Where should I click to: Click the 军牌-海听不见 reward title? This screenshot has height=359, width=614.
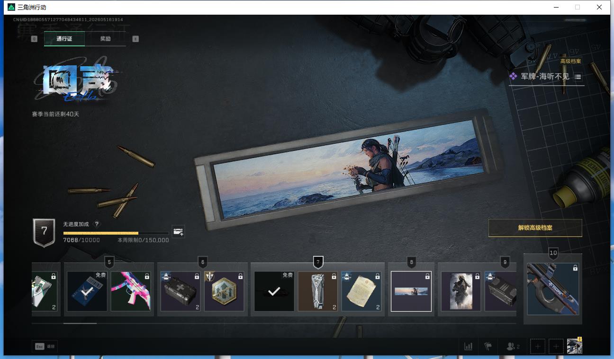[545, 77]
